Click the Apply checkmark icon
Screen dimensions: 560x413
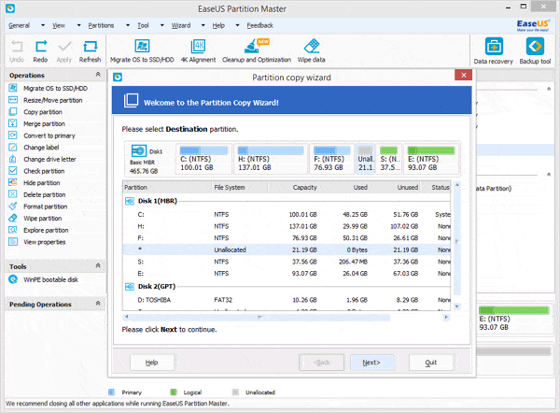(64, 51)
